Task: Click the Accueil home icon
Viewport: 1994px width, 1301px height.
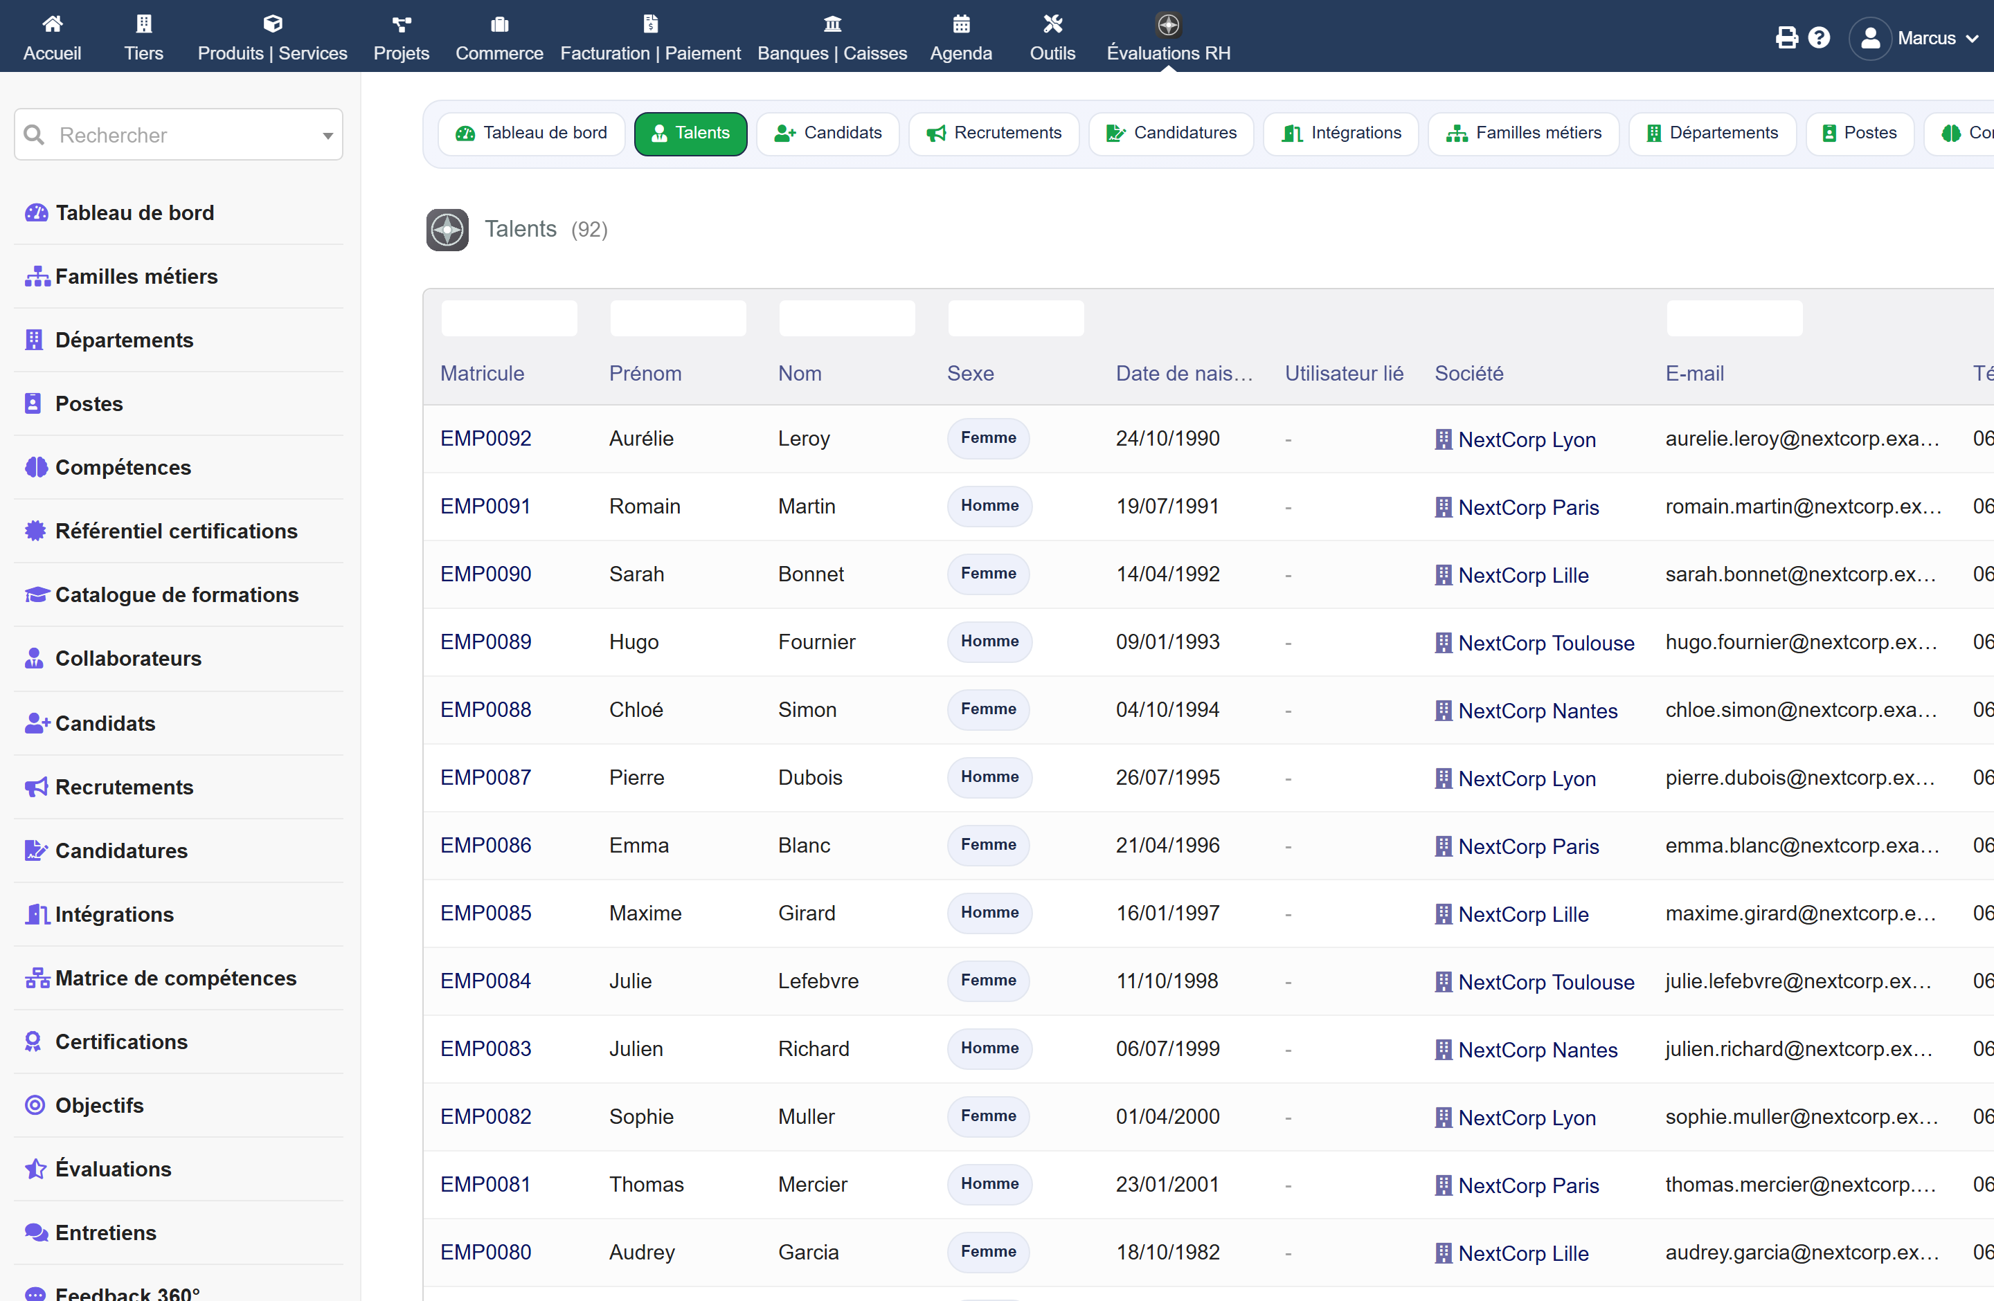Action: click(52, 24)
